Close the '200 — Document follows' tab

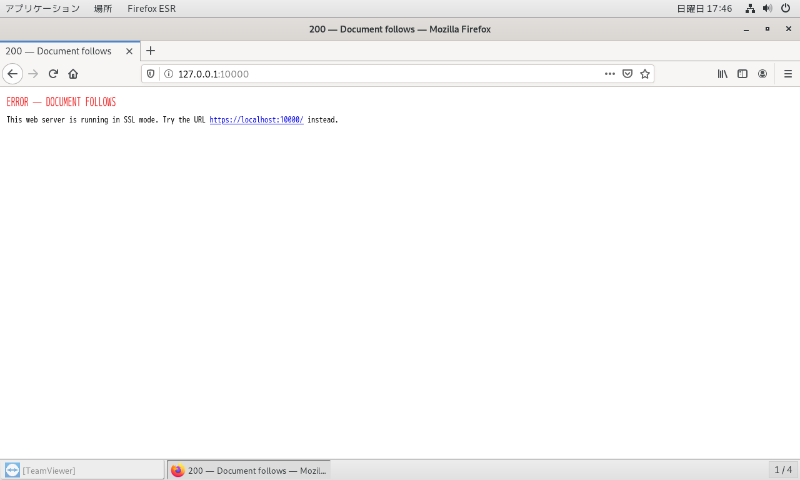tap(129, 51)
